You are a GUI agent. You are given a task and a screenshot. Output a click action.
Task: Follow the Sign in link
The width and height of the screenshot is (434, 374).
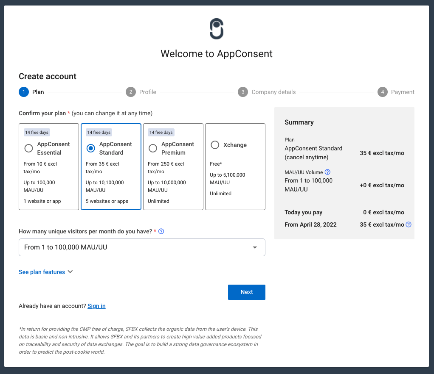pyautogui.click(x=96, y=306)
